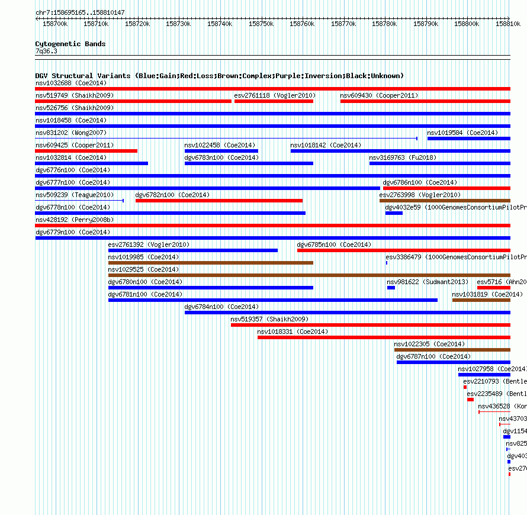The height and width of the screenshot is (515, 527).
Task: Select dgv6780n100 (Coe2014) label
Action: 145,282
